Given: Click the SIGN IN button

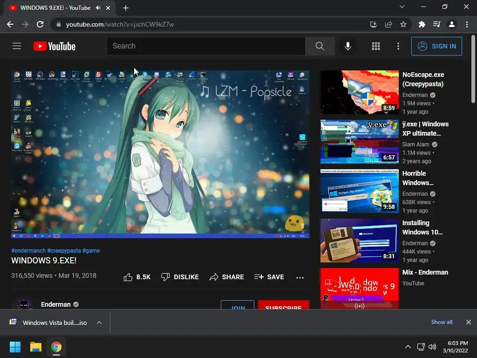Looking at the screenshot, I should click(436, 46).
